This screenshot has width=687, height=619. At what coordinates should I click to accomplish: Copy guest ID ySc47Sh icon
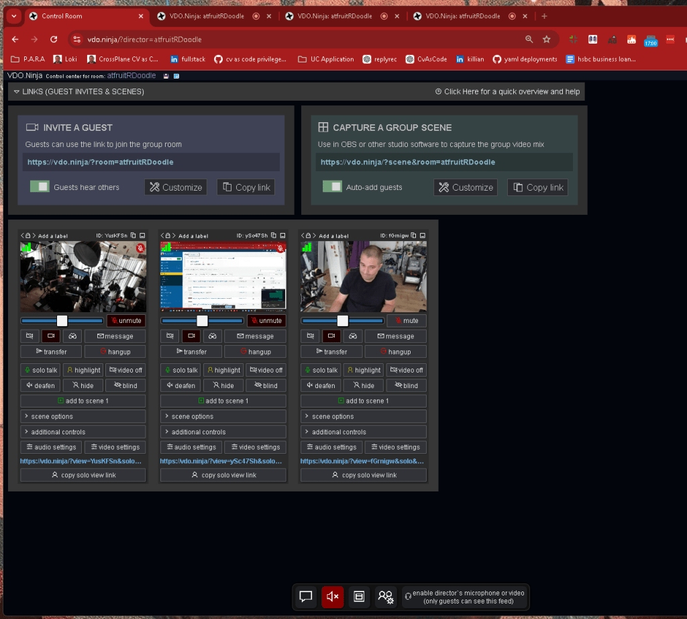(274, 236)
